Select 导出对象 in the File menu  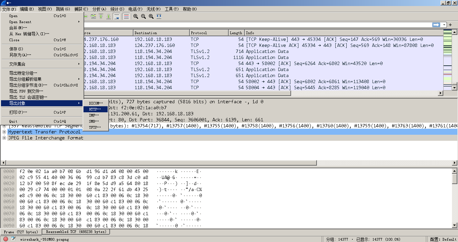point(42,103)
